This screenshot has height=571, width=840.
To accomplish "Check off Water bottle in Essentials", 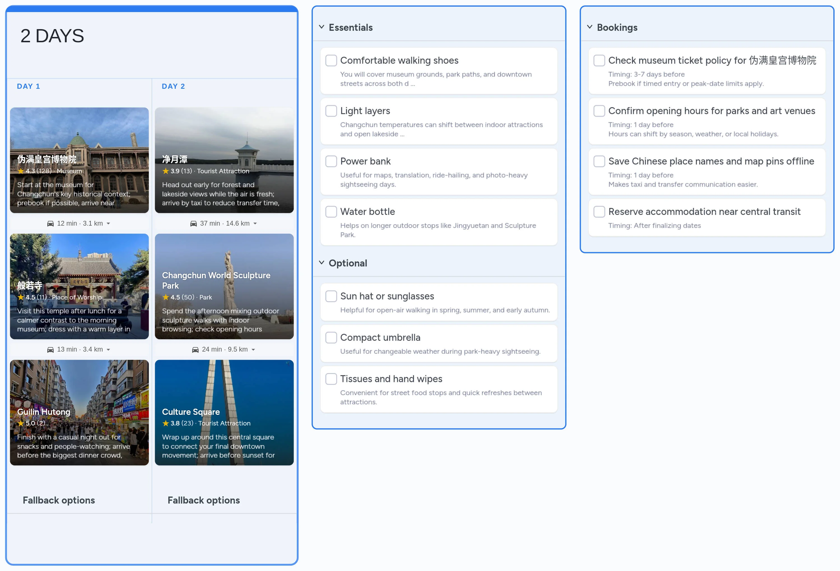I will (331, 211).
